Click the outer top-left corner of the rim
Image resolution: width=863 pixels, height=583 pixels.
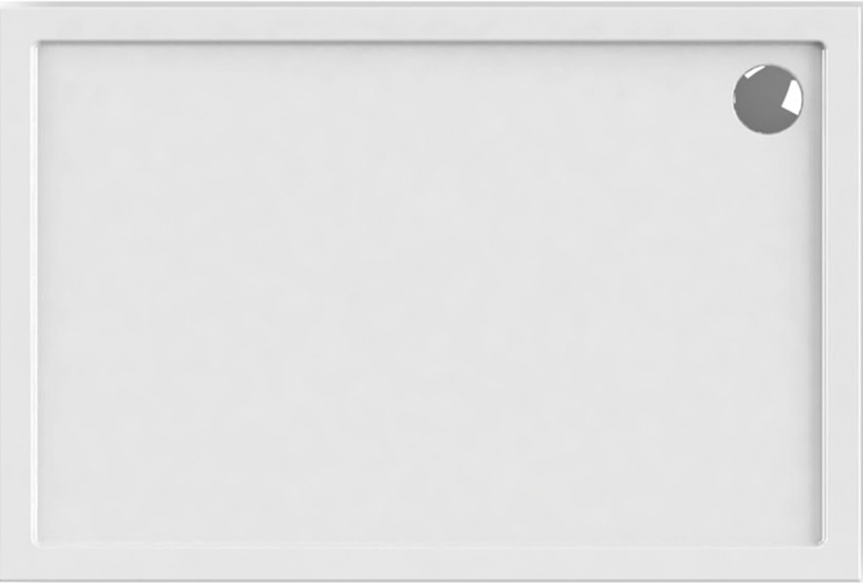click(4, 7)
